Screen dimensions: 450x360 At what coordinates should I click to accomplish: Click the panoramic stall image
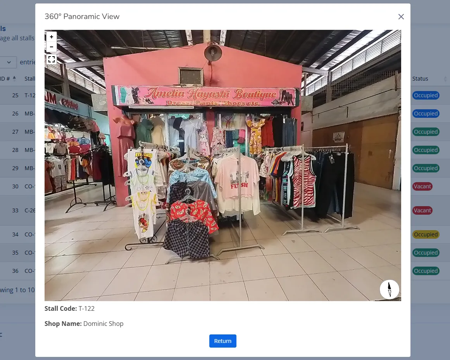click(223, 165)
